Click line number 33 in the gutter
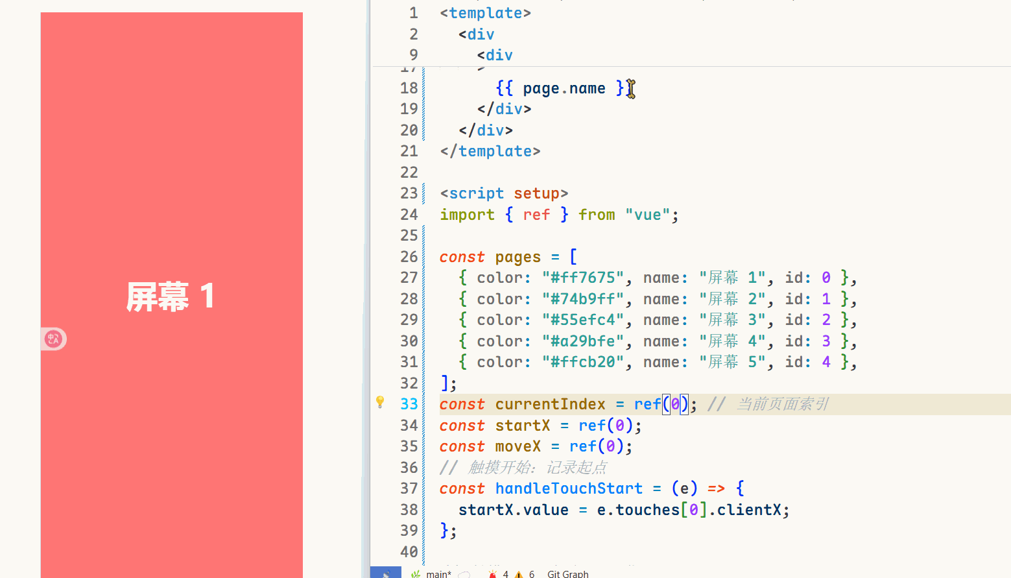The height and width of the screenshot is (578, 1011). (x=409, y=404)
